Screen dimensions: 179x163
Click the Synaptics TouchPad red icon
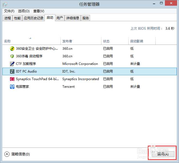point(12,79)
